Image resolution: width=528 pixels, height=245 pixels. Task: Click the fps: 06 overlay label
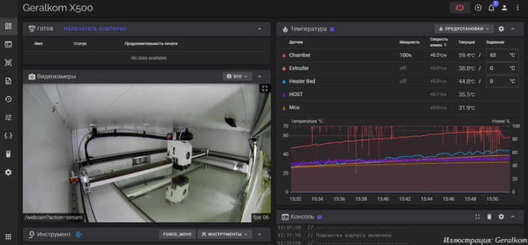(x=261, y=217)
